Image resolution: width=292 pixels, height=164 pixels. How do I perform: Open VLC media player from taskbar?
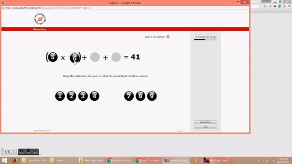coord(196,160)
